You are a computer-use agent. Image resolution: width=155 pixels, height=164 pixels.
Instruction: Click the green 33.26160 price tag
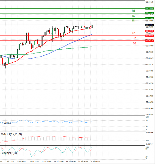(150, 13)
